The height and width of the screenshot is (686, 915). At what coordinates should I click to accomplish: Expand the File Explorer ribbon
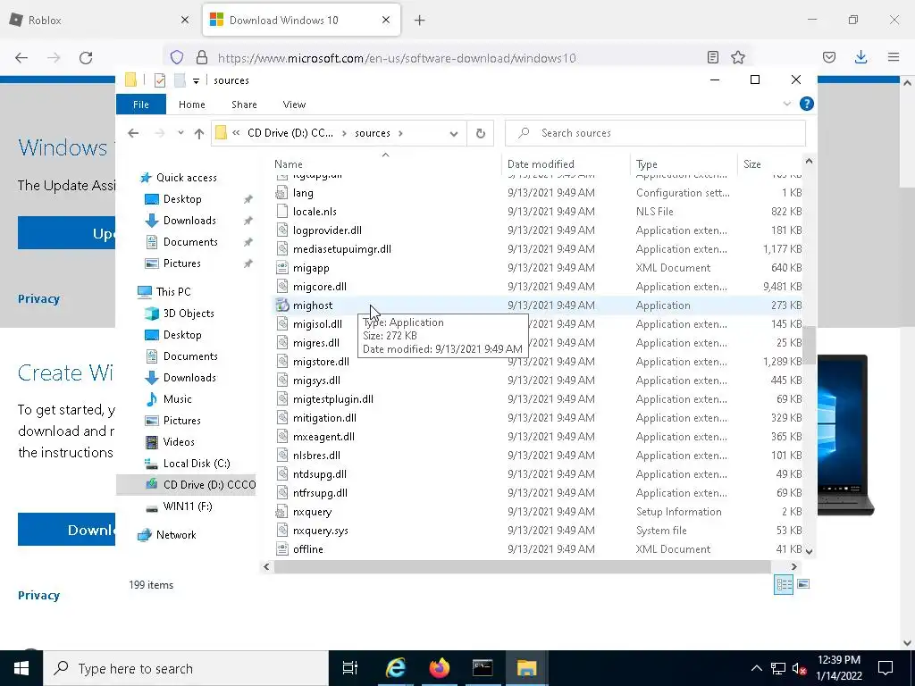coord(786,104)
